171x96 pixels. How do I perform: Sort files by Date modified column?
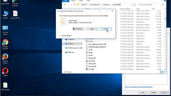(x=125, y=9)
